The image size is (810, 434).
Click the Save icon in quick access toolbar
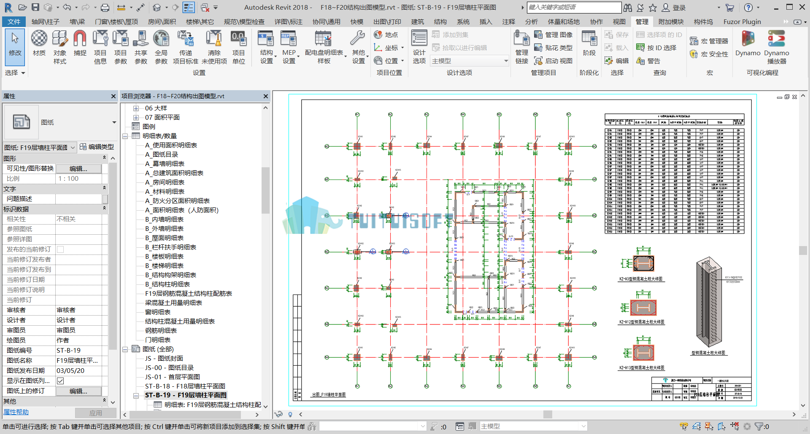tap(35, 7)
